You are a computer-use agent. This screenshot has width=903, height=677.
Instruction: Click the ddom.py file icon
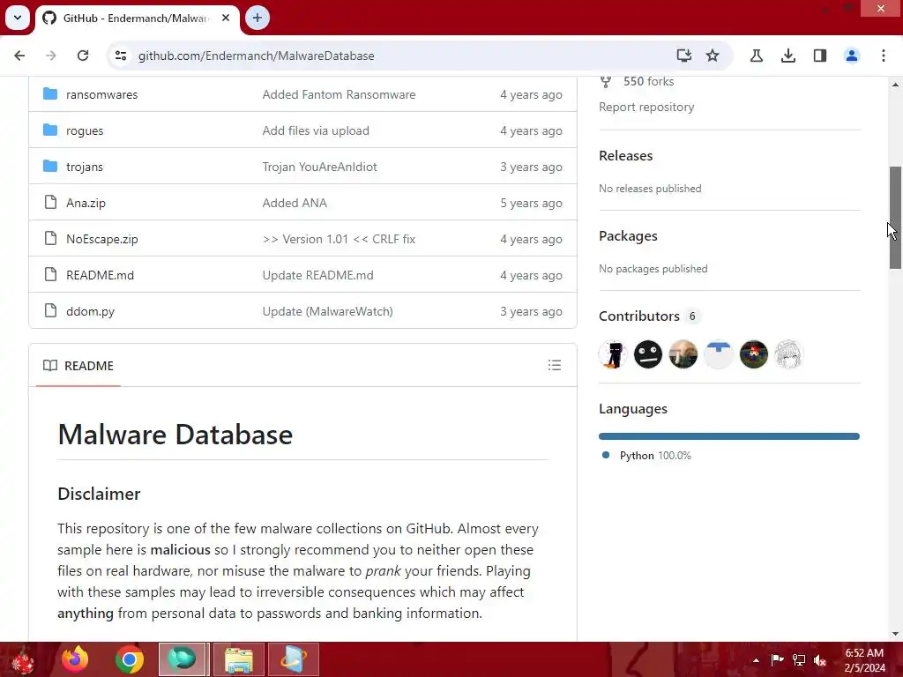point(50,311)
